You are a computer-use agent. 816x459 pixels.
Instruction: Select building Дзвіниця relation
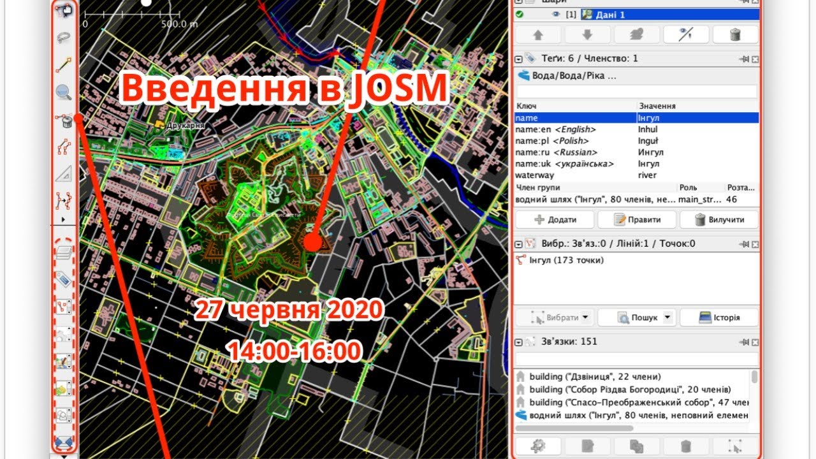[632, 377]
